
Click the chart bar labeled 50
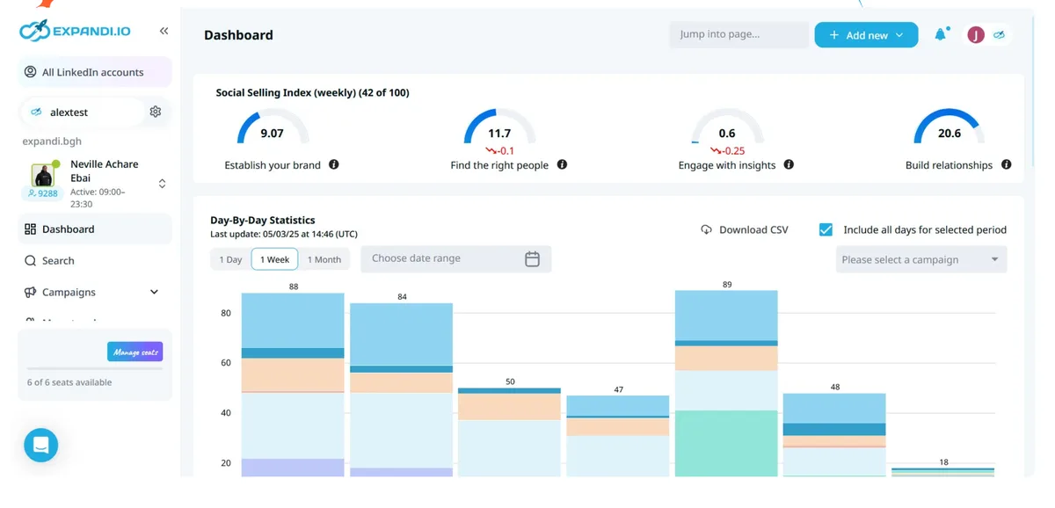coord(509,432)
